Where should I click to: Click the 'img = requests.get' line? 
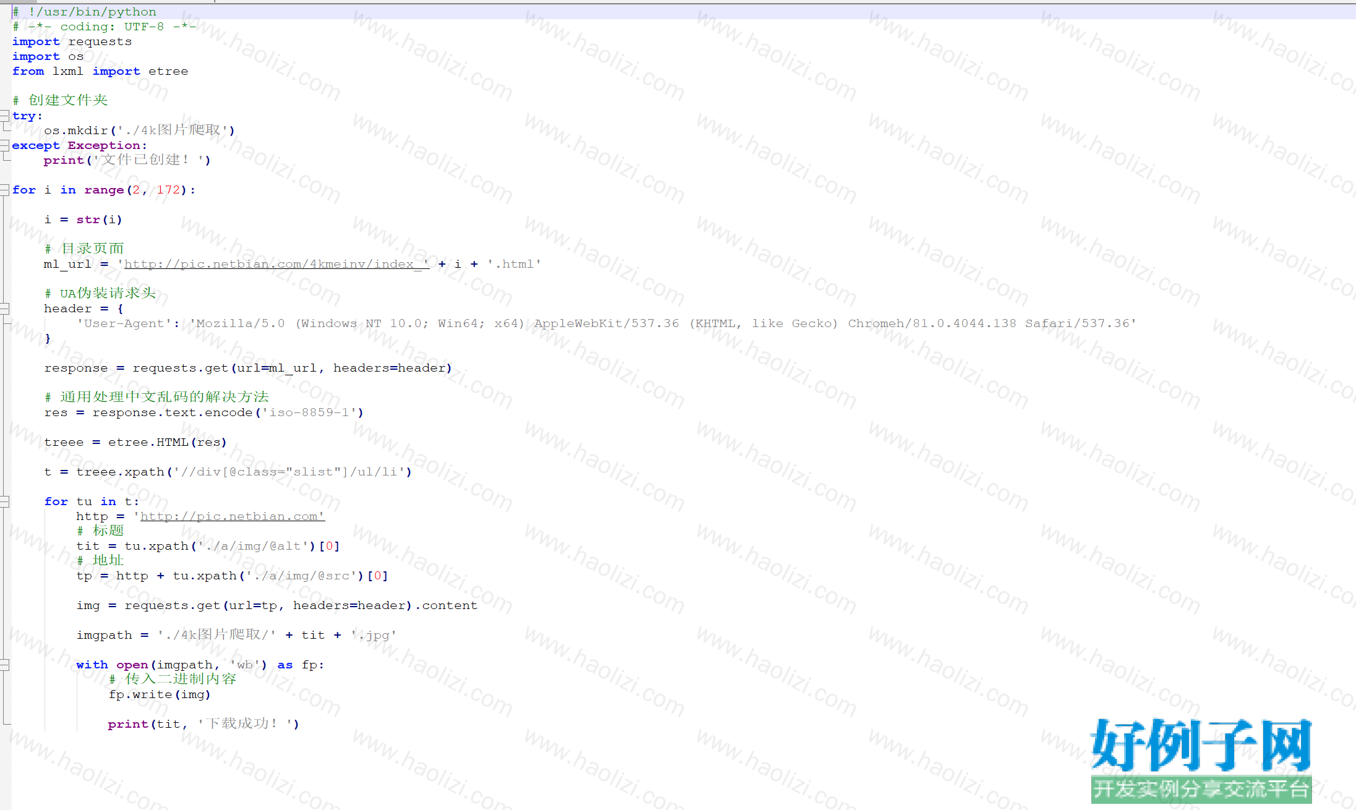click(x=277, y=605)
